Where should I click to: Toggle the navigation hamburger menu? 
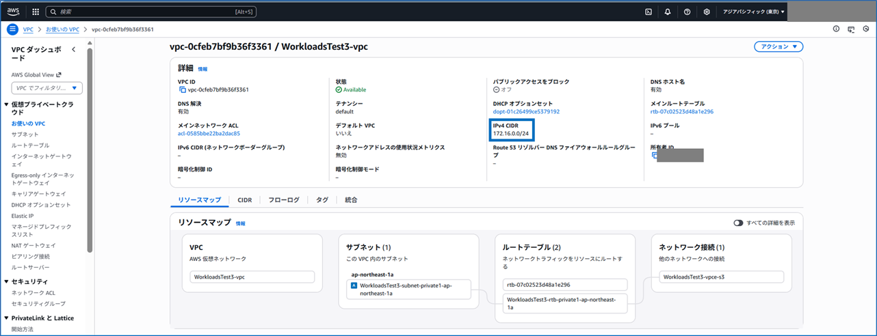pyautogui.click(x=12, y=29)
